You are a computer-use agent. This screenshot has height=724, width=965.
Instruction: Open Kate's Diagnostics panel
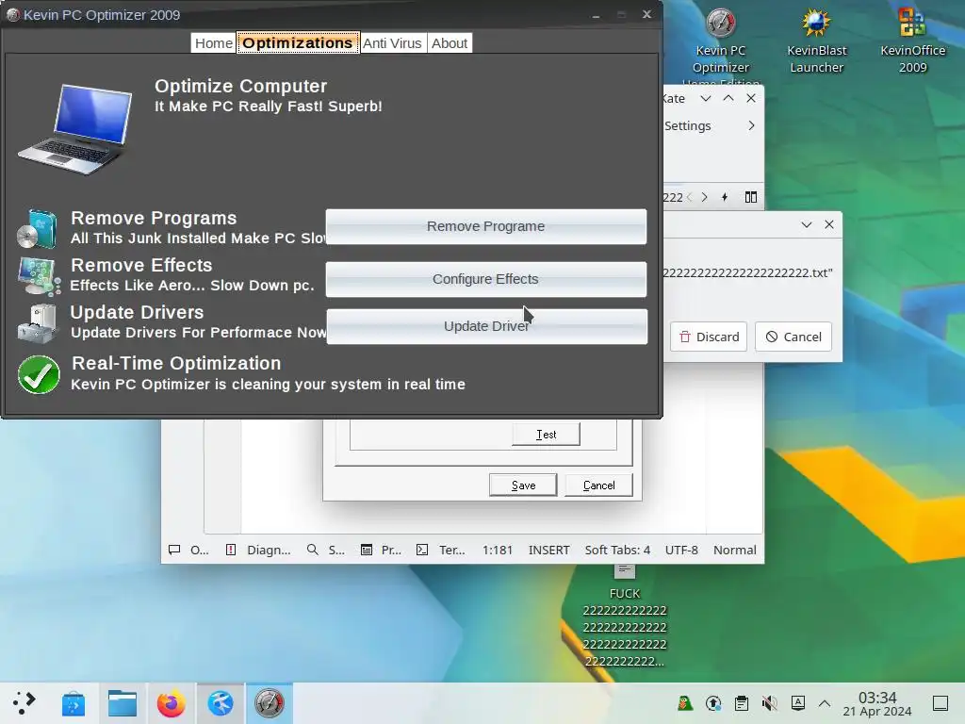(258, 550)
